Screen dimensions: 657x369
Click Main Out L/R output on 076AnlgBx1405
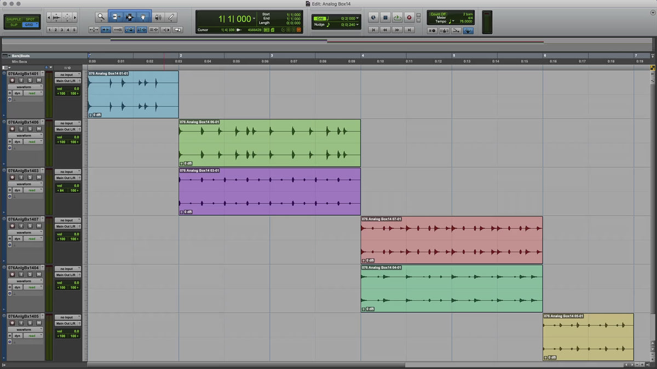pos(67,324)
